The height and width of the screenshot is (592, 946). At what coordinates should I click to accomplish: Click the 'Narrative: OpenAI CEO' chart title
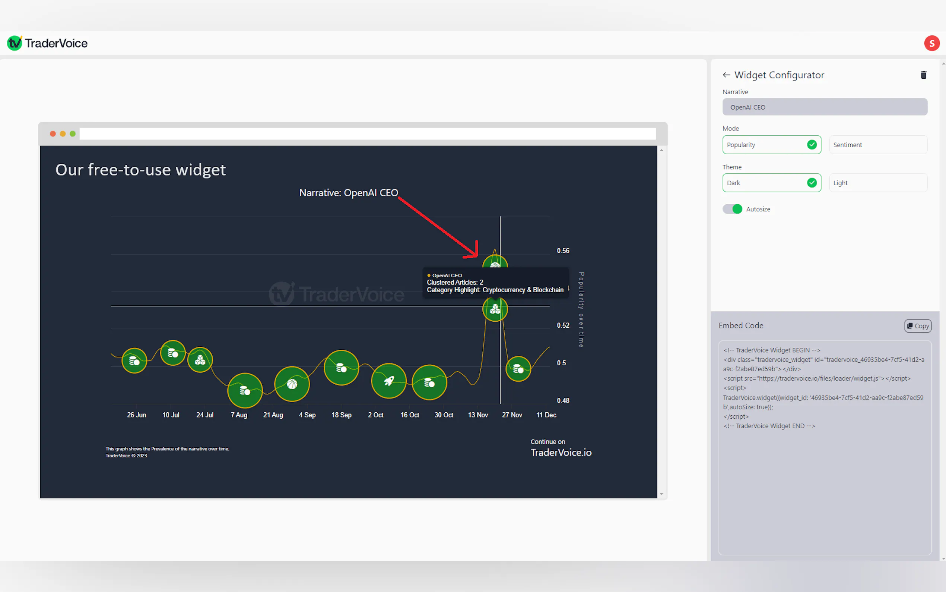pos(349,193)
